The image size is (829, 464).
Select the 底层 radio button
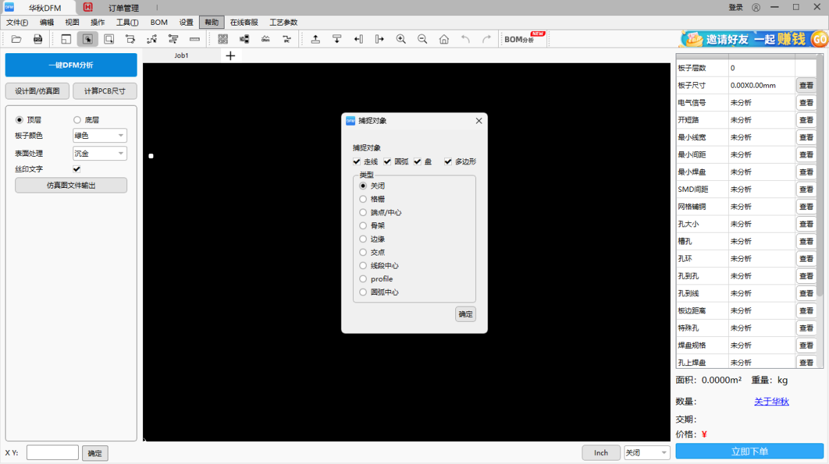tap(77, 119)
